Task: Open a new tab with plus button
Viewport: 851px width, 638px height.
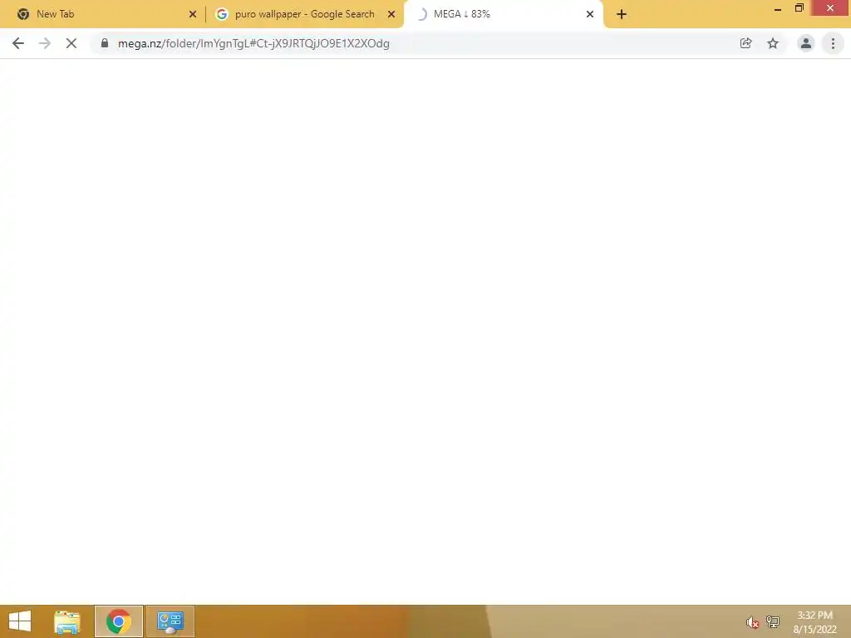Action: click(x=622, y=14)
